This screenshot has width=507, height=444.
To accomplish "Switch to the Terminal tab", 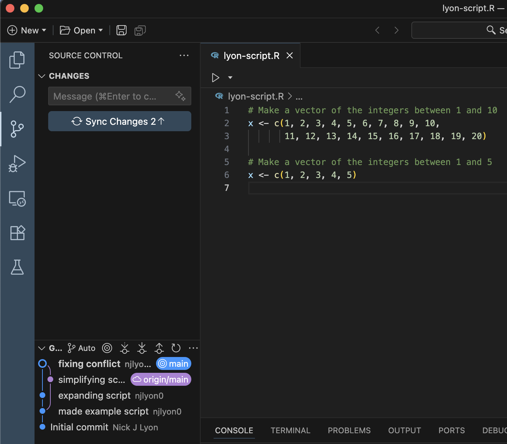I will click(290, 430).
